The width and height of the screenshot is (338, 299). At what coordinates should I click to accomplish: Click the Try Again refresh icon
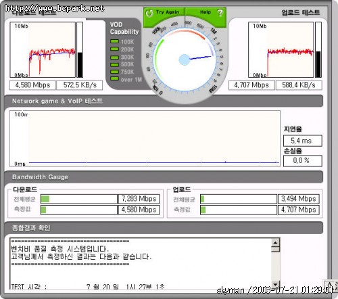tap(149, 13)
